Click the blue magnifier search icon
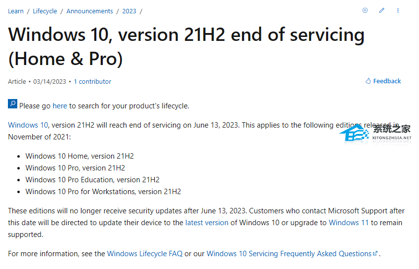419x269 pixels. (13, 104)
